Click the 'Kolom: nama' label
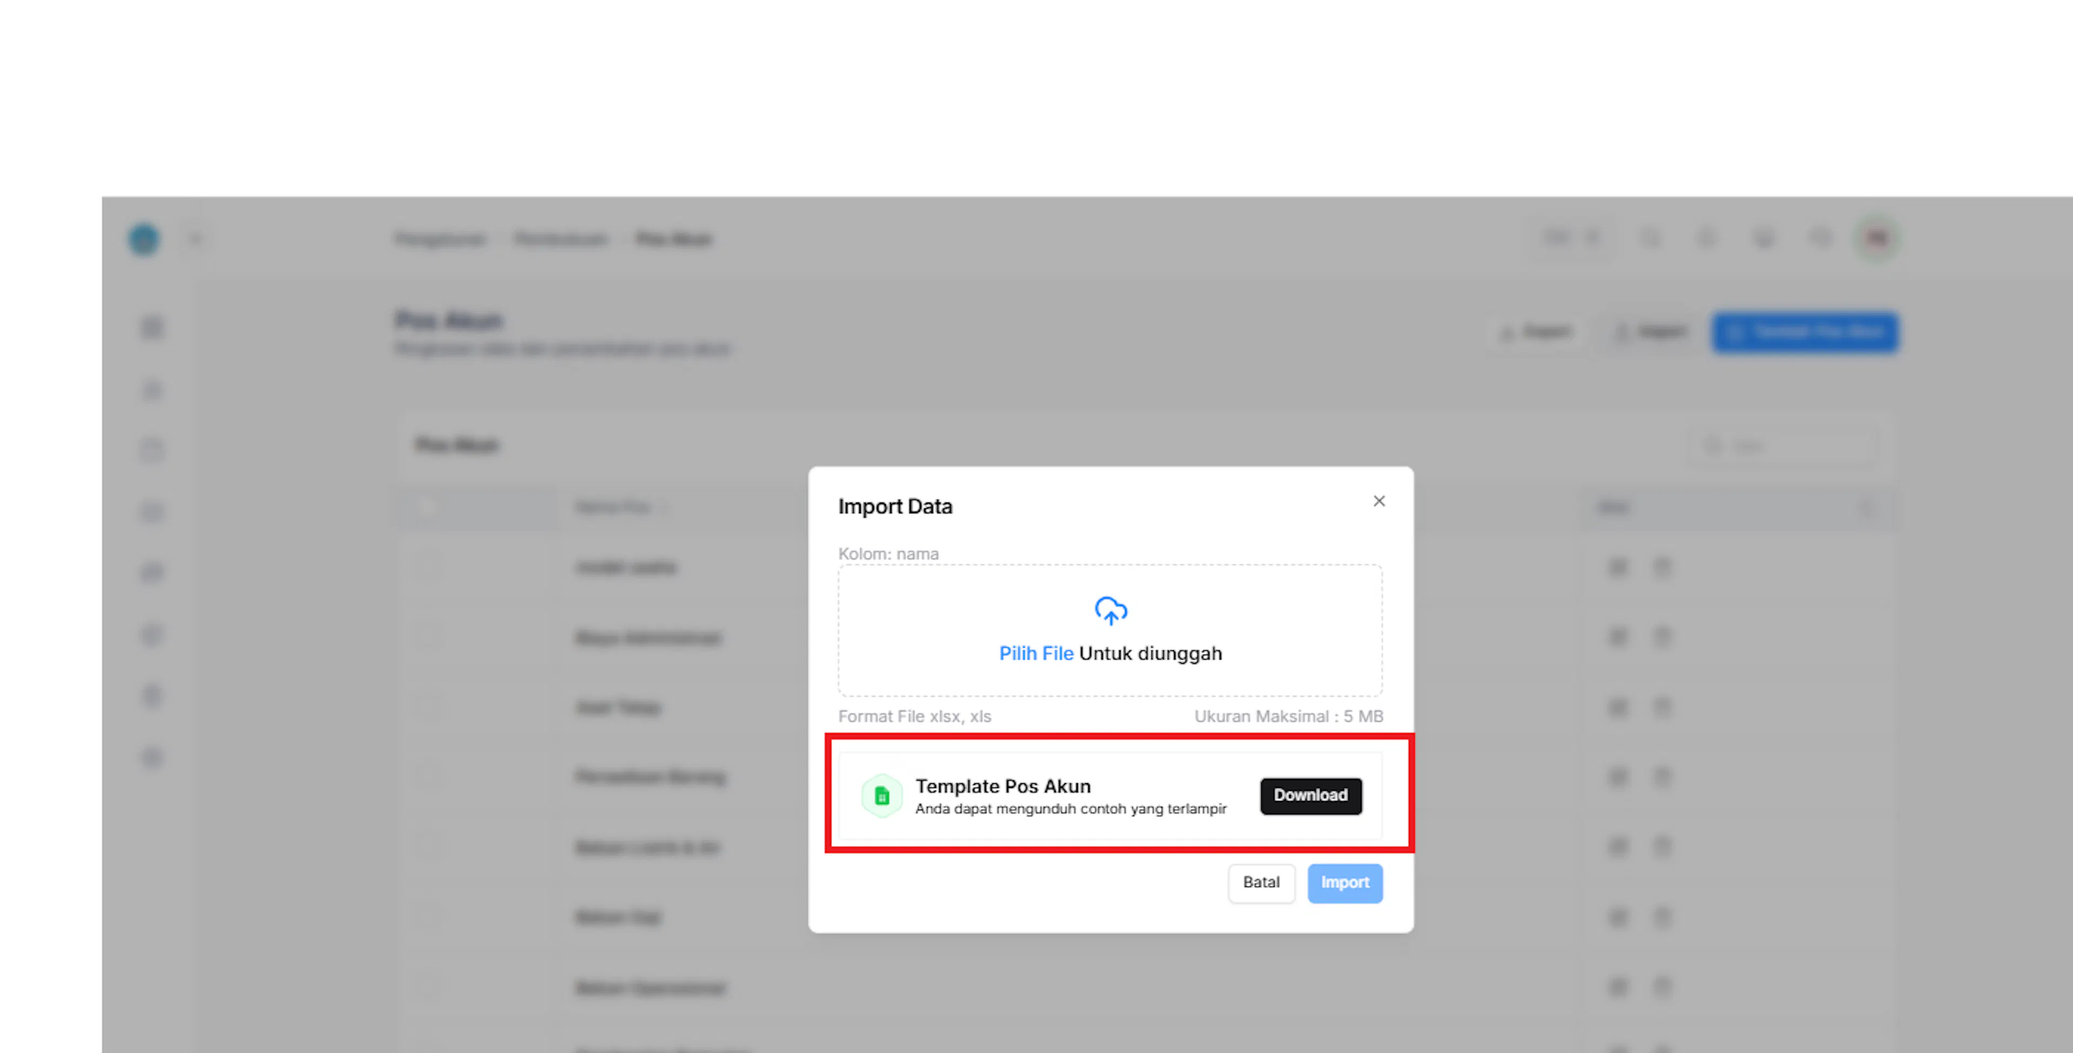 (889, 553)
